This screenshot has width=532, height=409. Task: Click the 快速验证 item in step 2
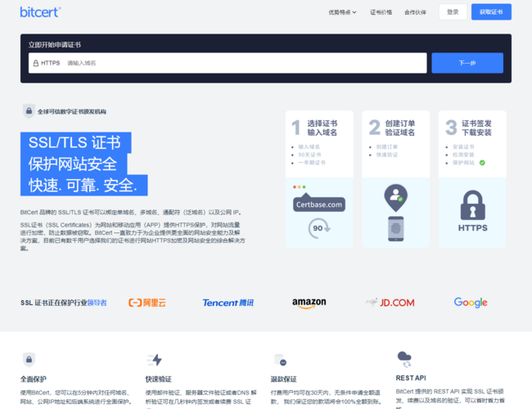[387, 155]
